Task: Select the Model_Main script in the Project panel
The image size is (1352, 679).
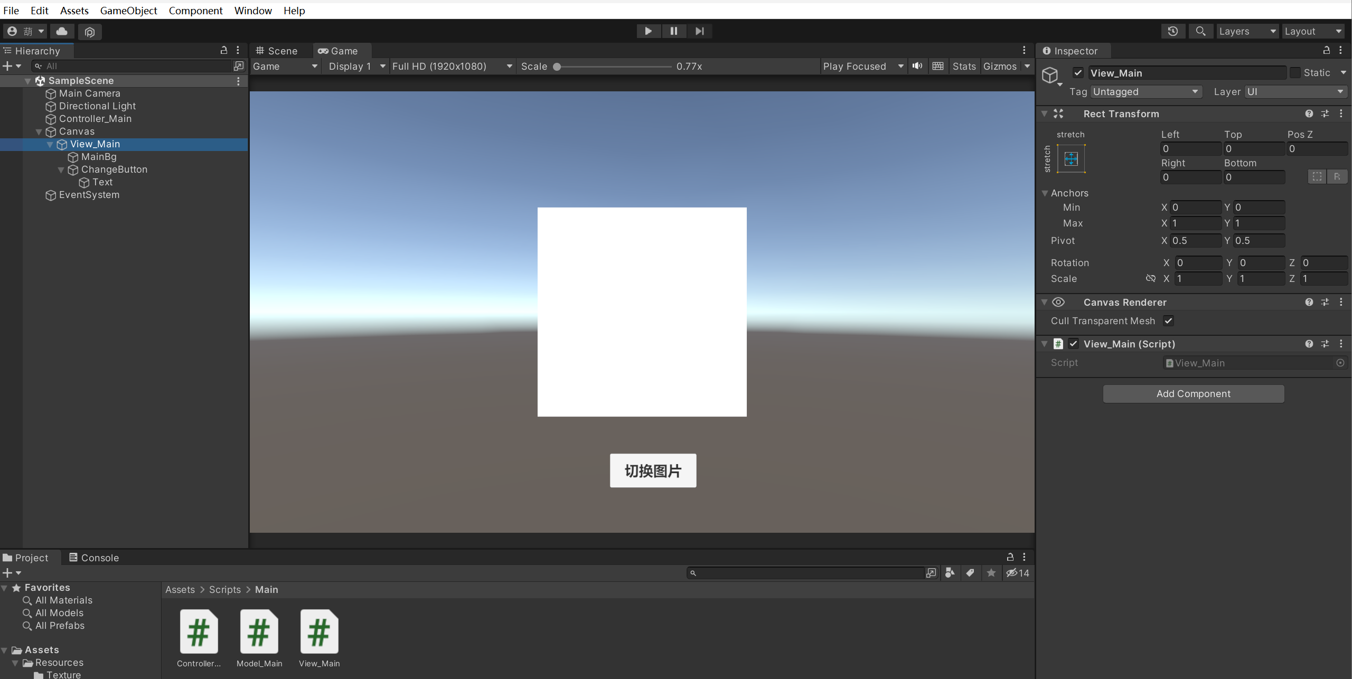Action: [259, 631]
